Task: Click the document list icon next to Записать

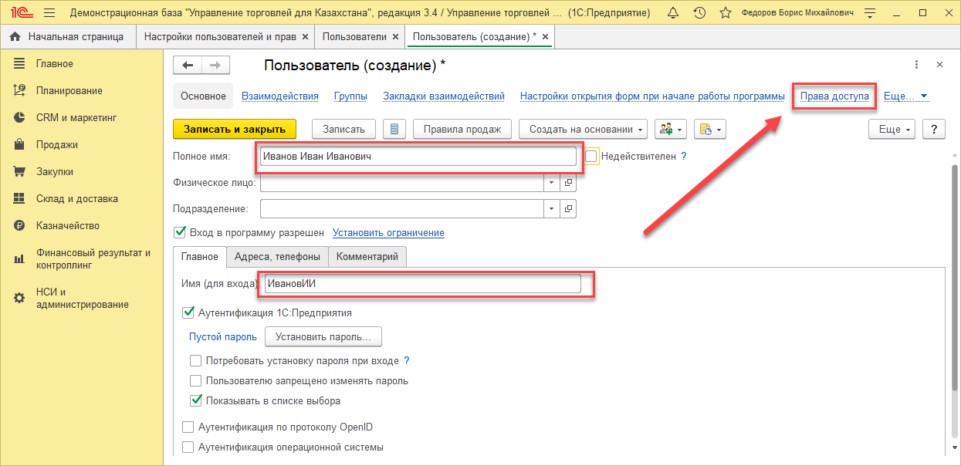Action: point(394,130)
